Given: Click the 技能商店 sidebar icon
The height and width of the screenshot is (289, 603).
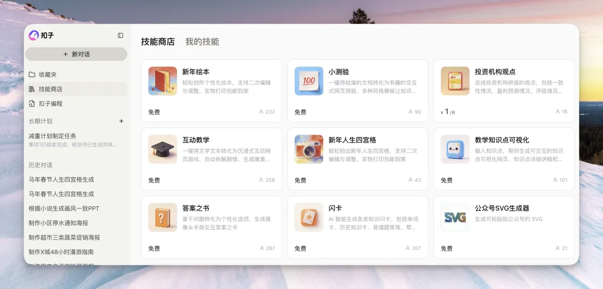Looking at the screenshot, I should click(x=32, y=89).
